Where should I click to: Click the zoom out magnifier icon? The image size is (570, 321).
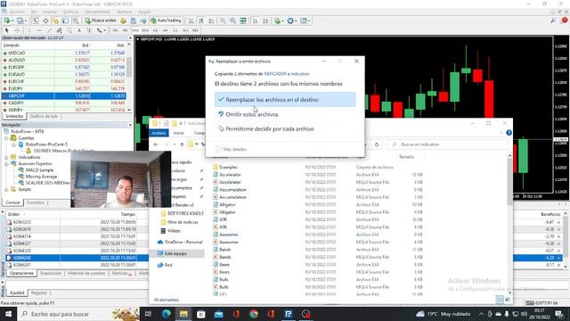(x=232, y=21)
